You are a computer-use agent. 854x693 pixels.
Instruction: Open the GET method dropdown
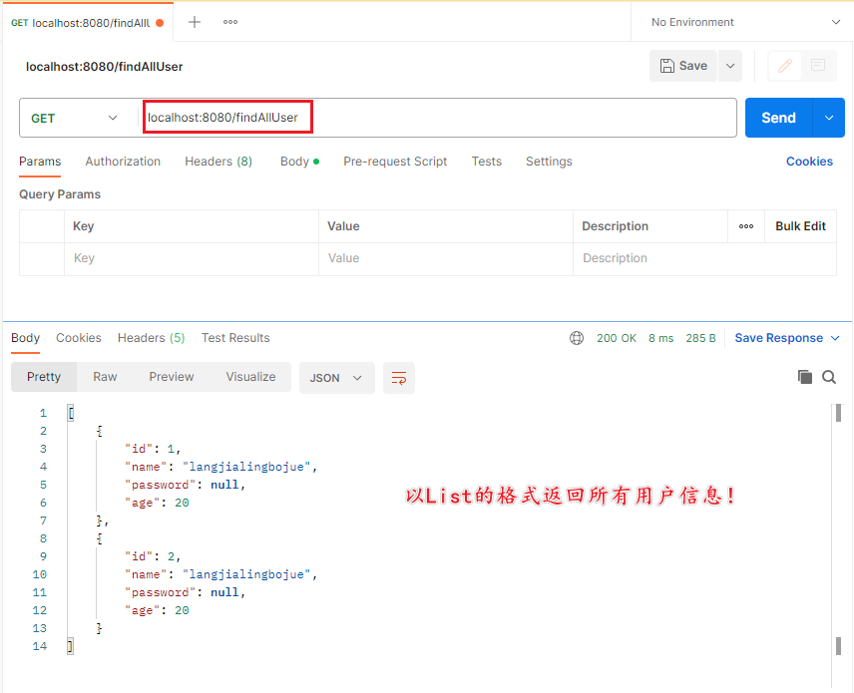pos(74,118)
